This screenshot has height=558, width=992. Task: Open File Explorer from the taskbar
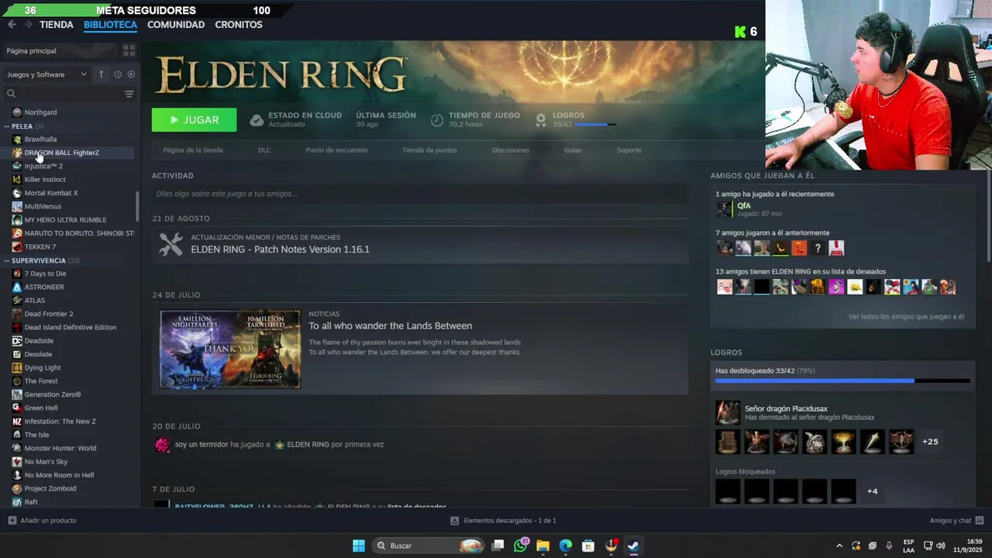pyautogui.click(x=543, y=546)
